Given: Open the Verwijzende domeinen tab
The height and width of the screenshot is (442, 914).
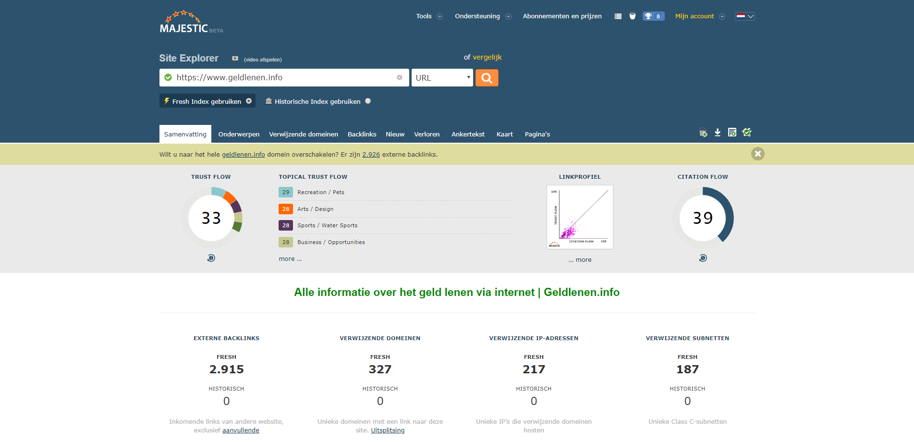Looking at the screenshot, I should click(x=304, y=134).
